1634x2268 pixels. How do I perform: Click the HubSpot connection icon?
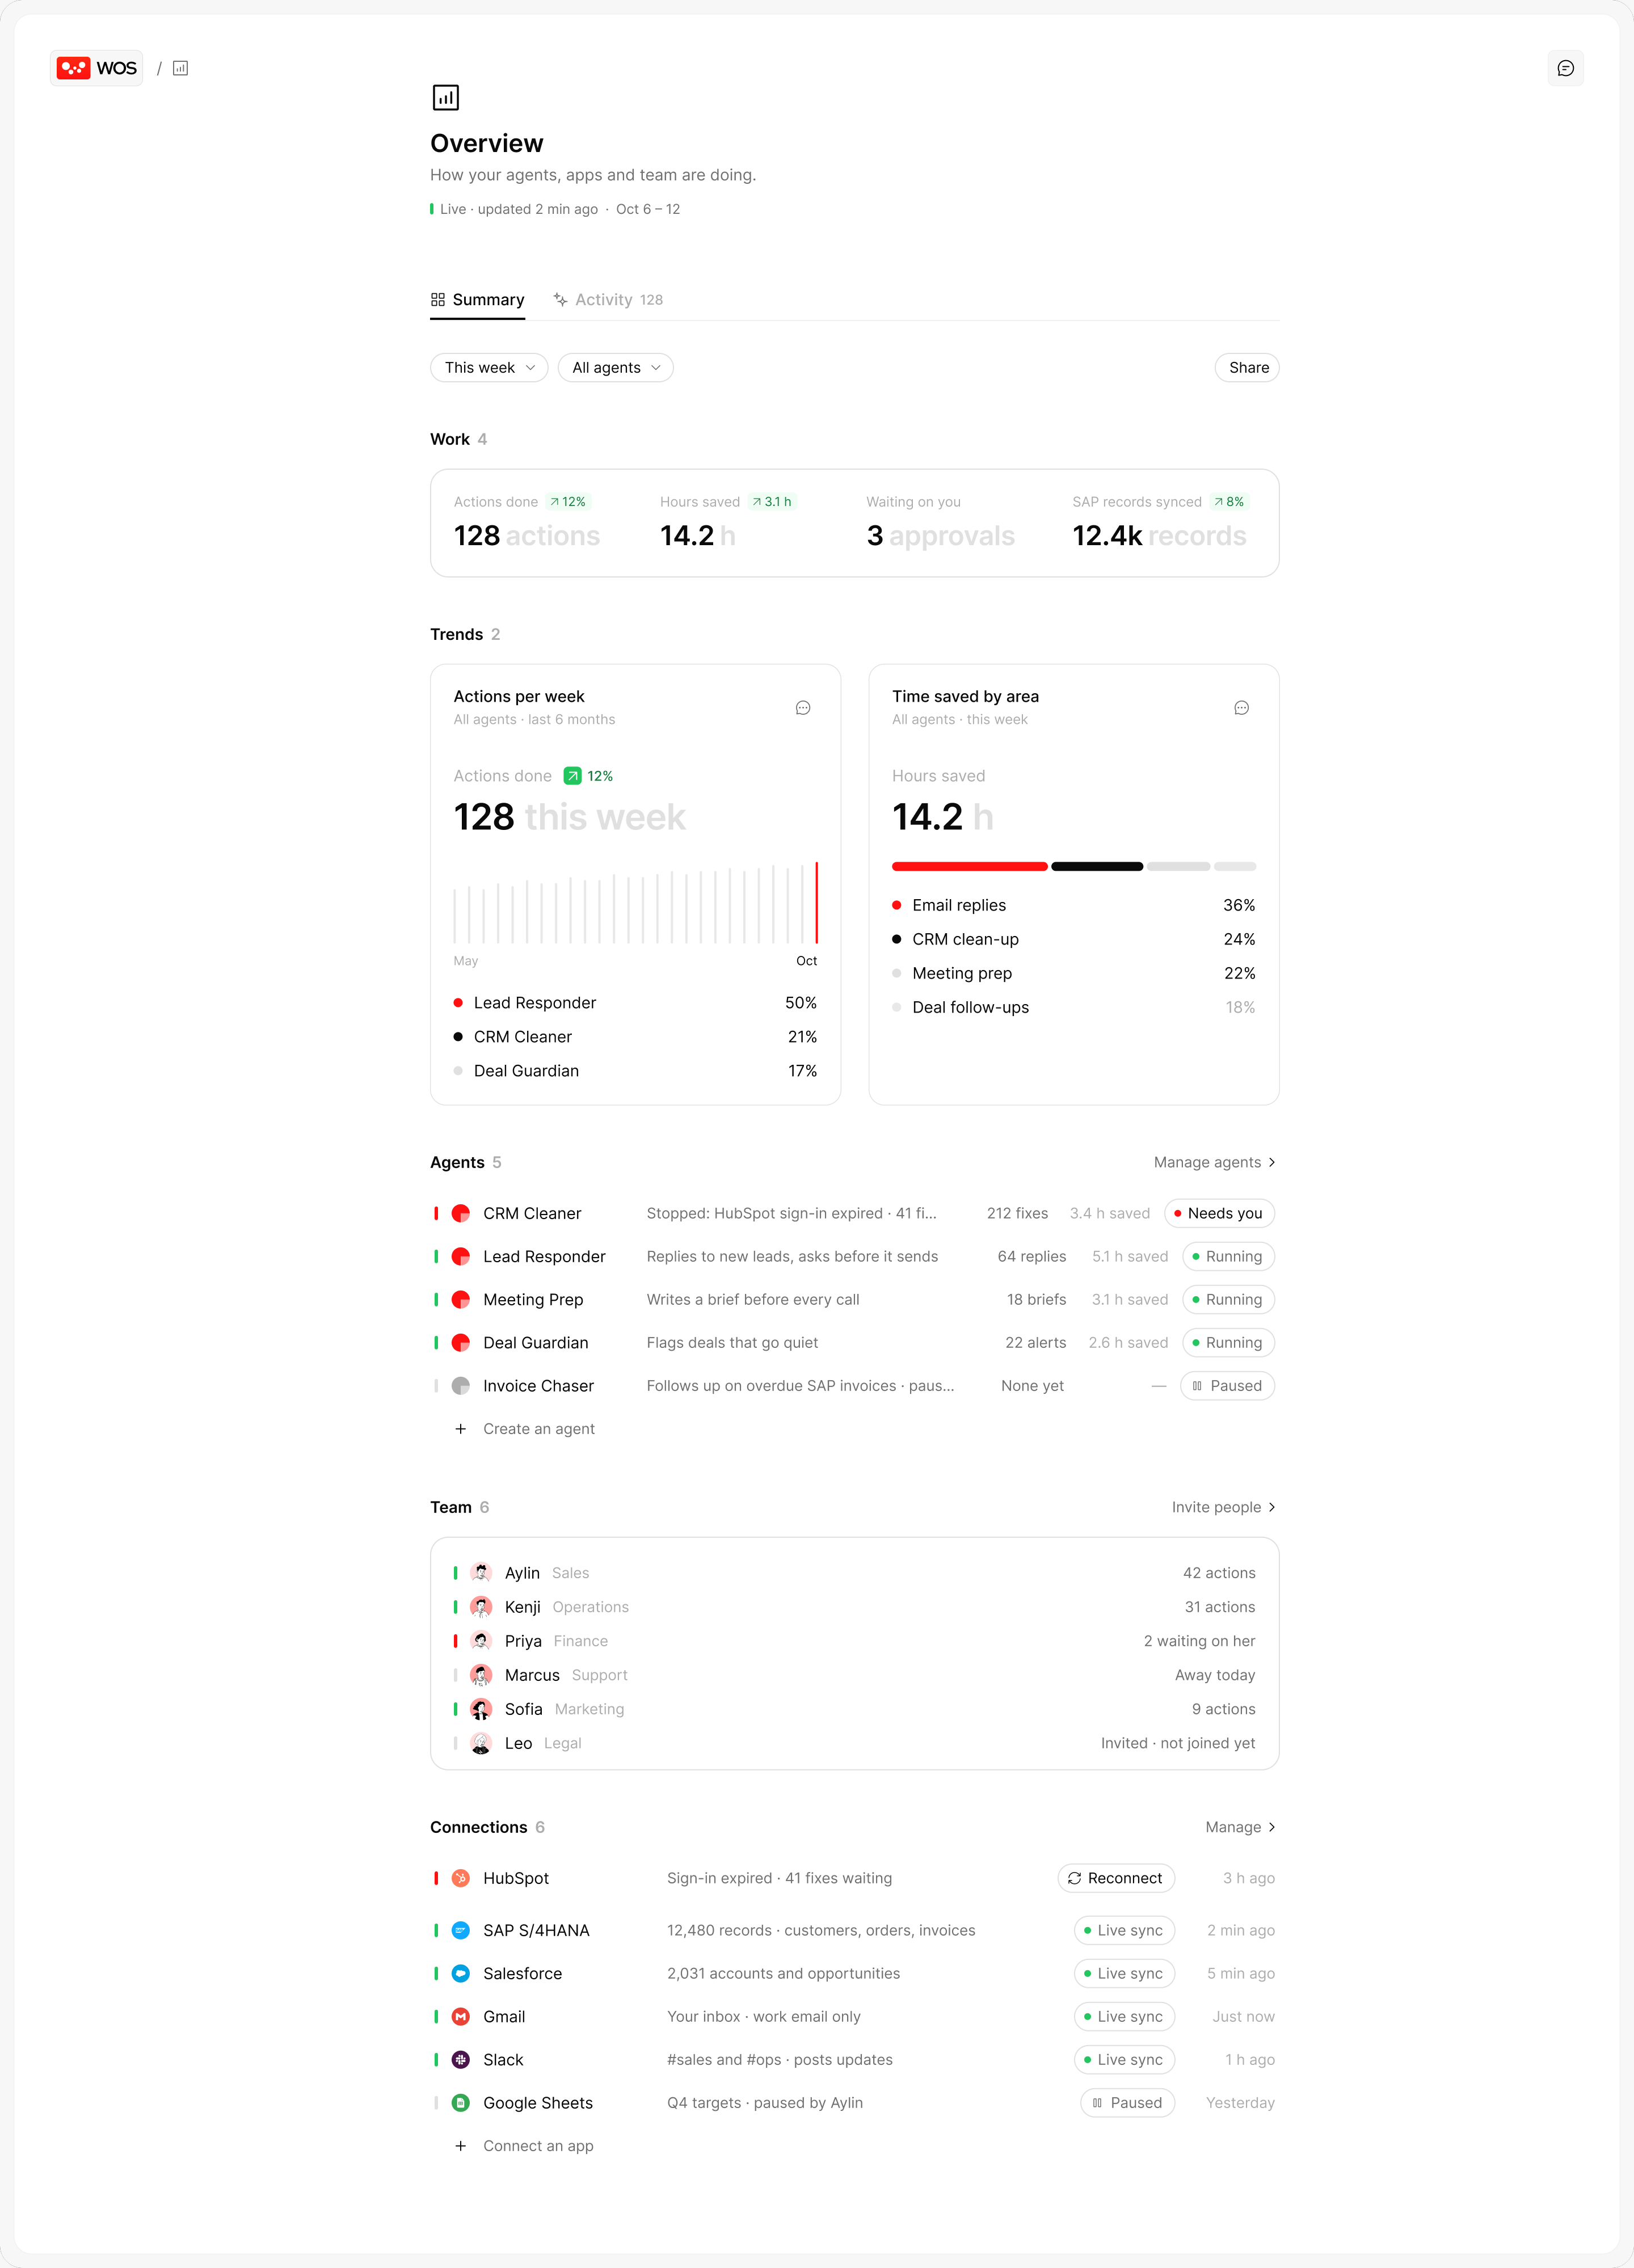click(461, 1878)
